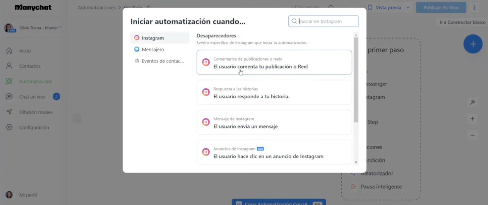Open the Inicio home icon in sidebar
Screen dimensions: 488x205
(9, 51)
